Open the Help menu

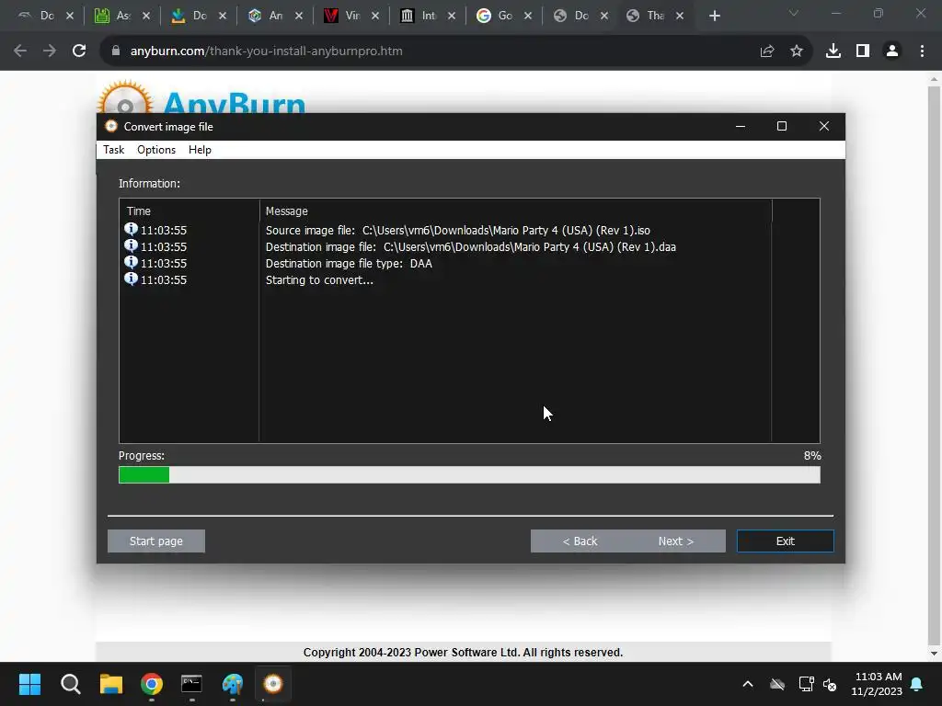click(200, 150)
